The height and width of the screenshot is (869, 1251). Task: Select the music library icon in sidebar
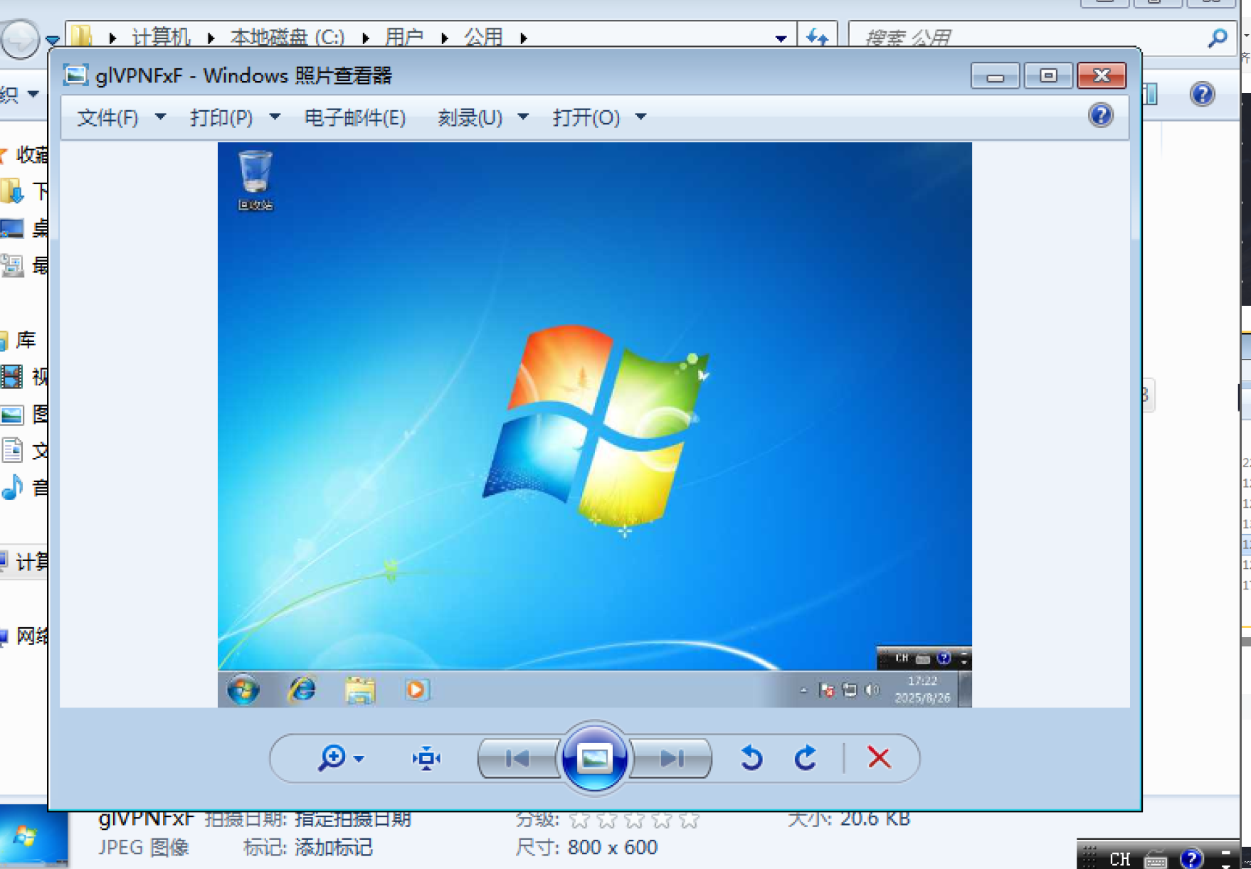tap(12, 488)
